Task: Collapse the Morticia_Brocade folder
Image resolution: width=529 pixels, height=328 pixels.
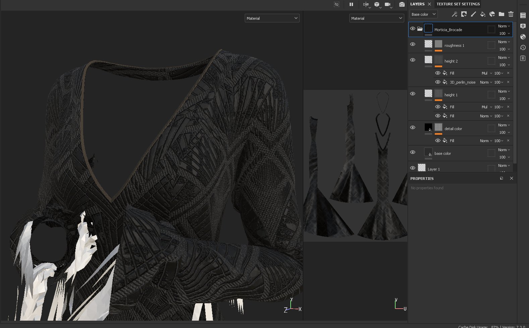Action: pos(420,29)
